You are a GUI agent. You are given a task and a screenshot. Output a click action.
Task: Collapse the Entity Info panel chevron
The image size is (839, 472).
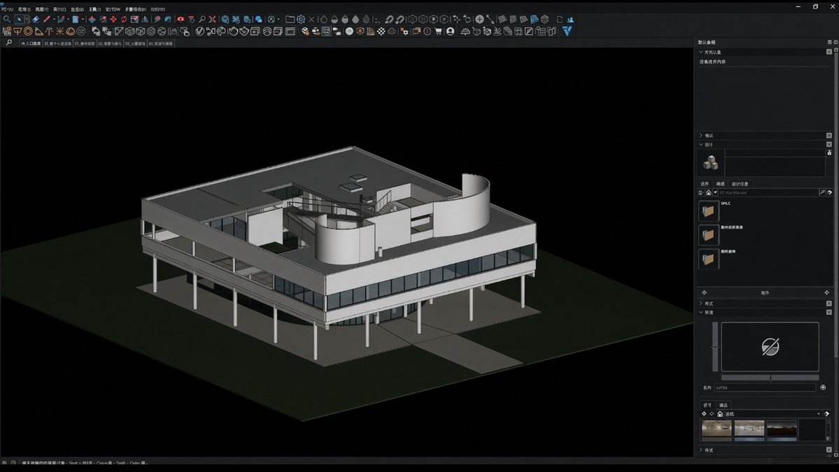coord(700,52)
